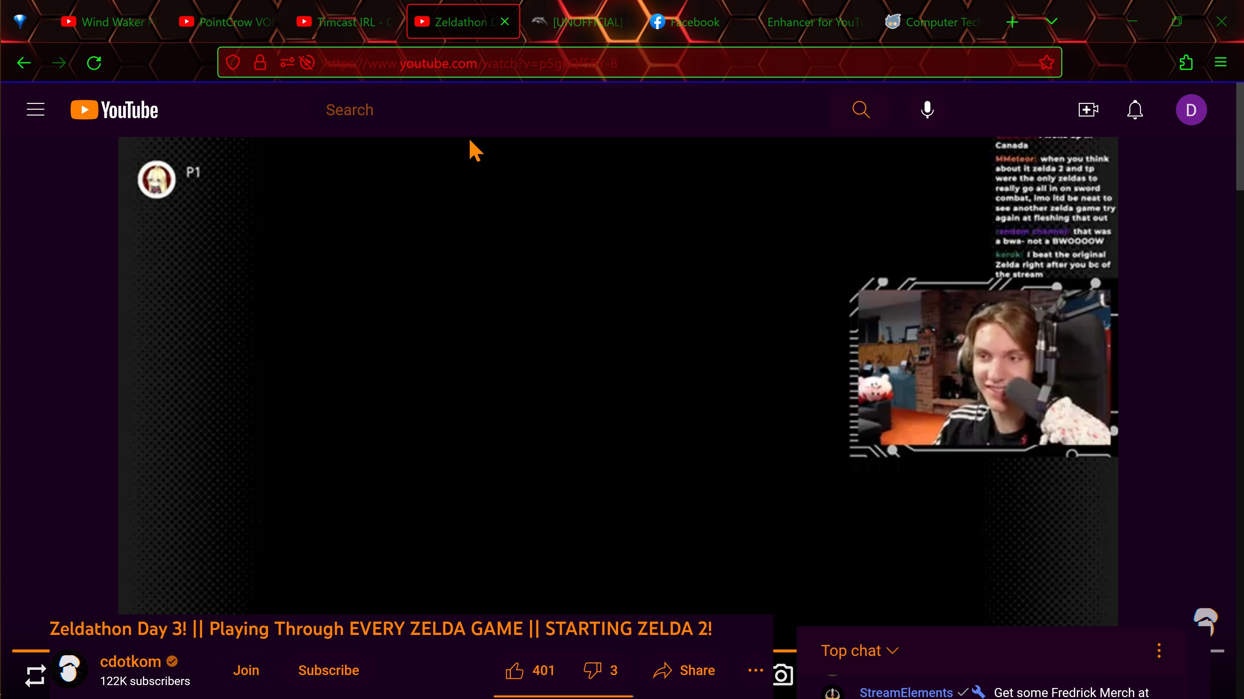Go to the YouTube home logo
The image size is (1244, 699).
point(114,110)
